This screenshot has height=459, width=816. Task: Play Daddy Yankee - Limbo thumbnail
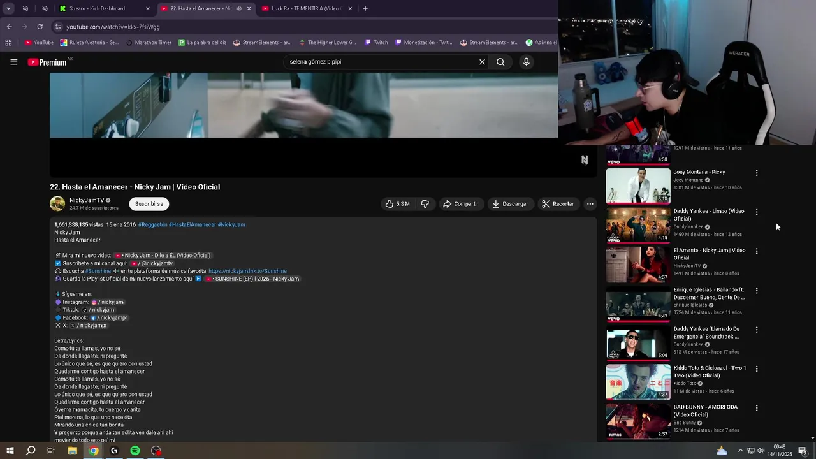pos(638,225)
